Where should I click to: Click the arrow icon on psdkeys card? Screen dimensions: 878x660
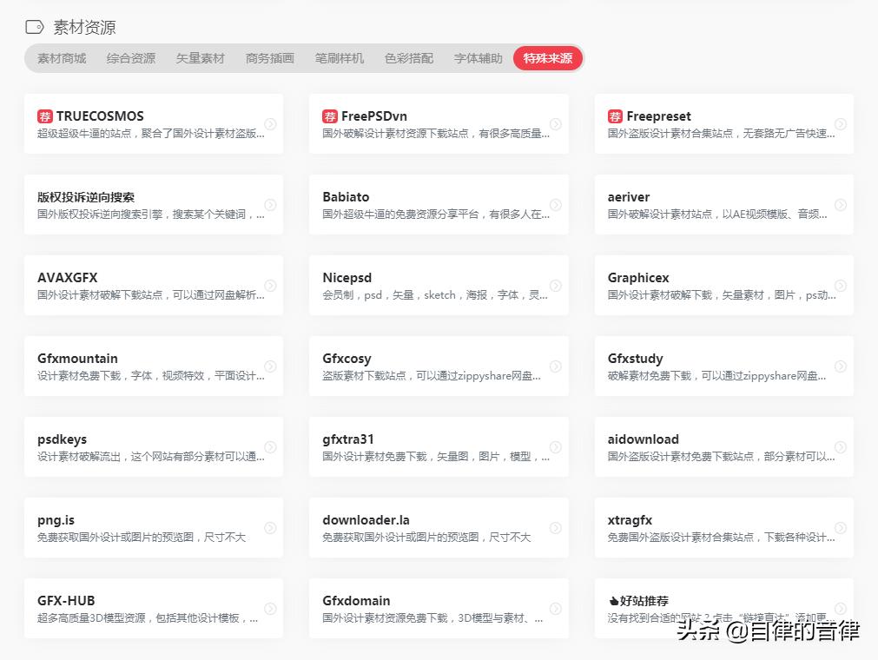pos(268,446)
